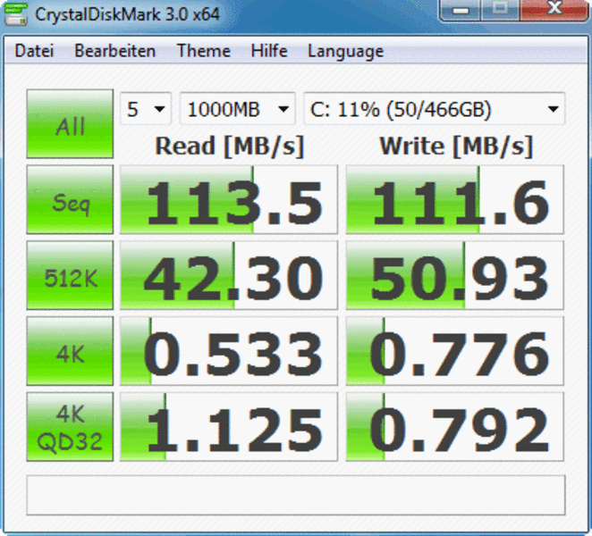Click the Write [MB/s] column header
This screenshot has width=592, height=536.
(456, 146)
